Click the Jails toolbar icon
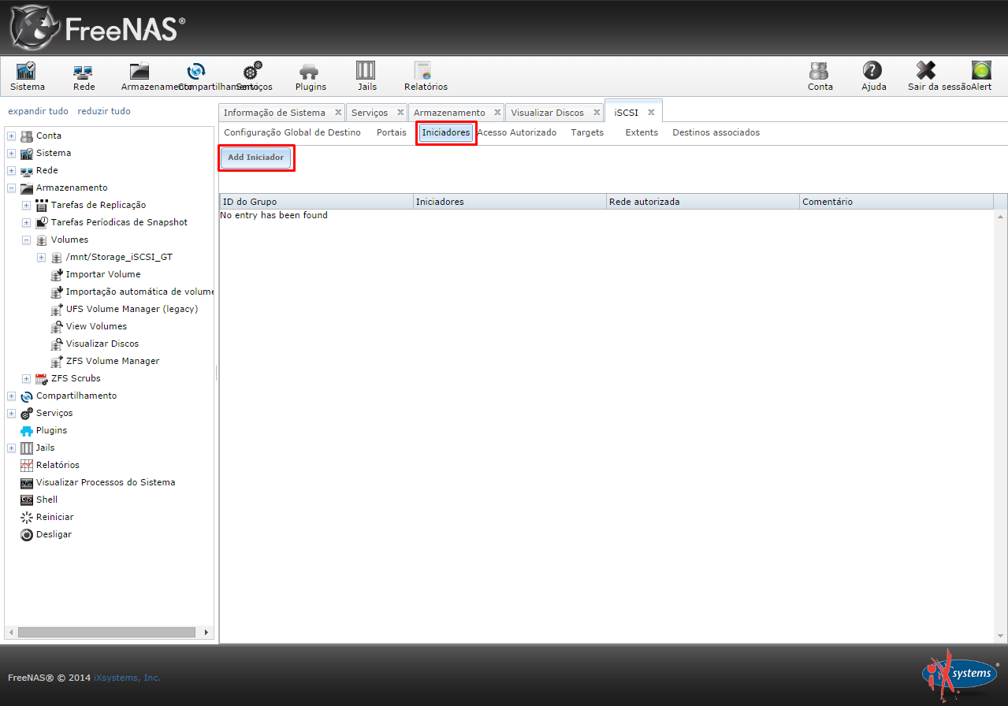The width and height of the screenshot is (1008, 706). point(366,72)
